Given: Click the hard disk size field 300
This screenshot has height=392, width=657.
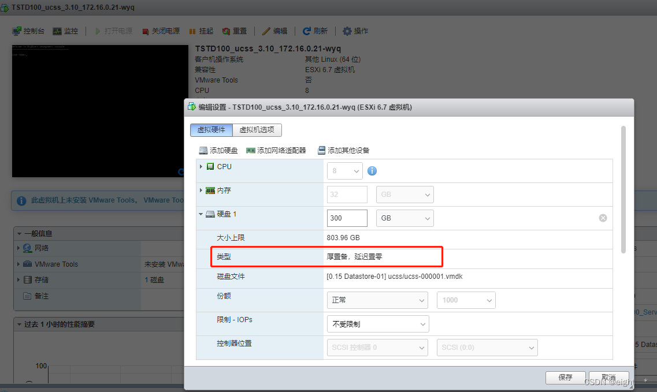Looking at the screenshot, I should point(347,218).
